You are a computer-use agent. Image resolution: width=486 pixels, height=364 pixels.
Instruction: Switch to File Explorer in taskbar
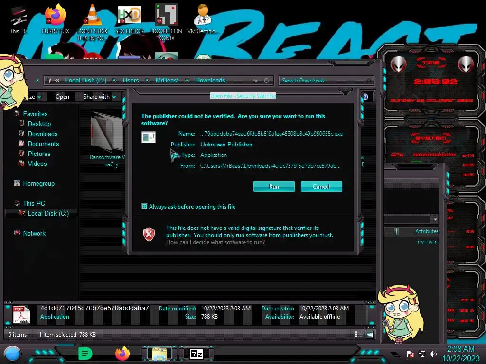pyautogui.click(x=159, y=354)
